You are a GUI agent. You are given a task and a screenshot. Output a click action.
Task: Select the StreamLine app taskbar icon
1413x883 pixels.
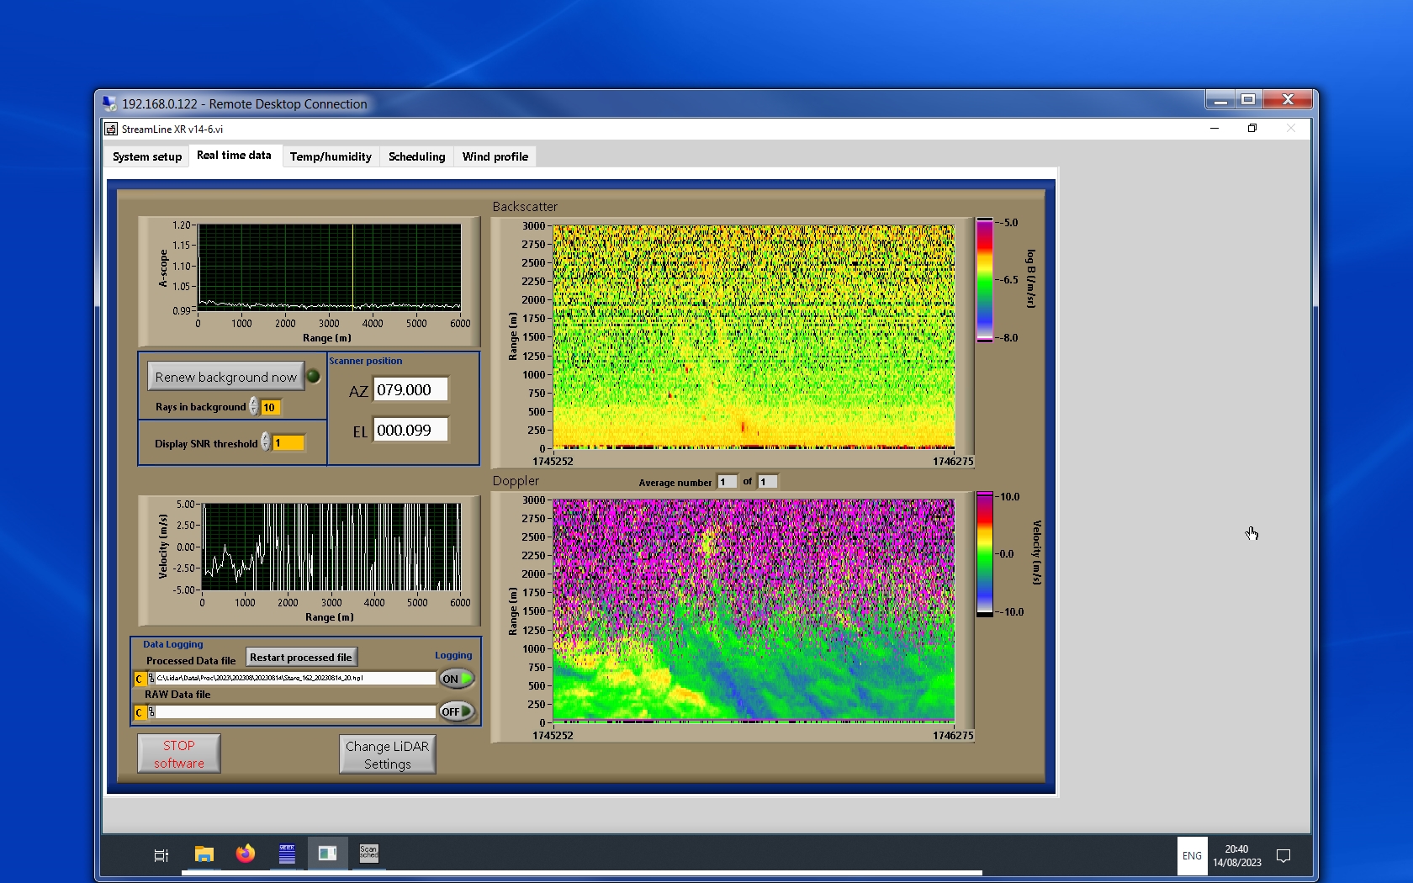[x=327, y=854]
